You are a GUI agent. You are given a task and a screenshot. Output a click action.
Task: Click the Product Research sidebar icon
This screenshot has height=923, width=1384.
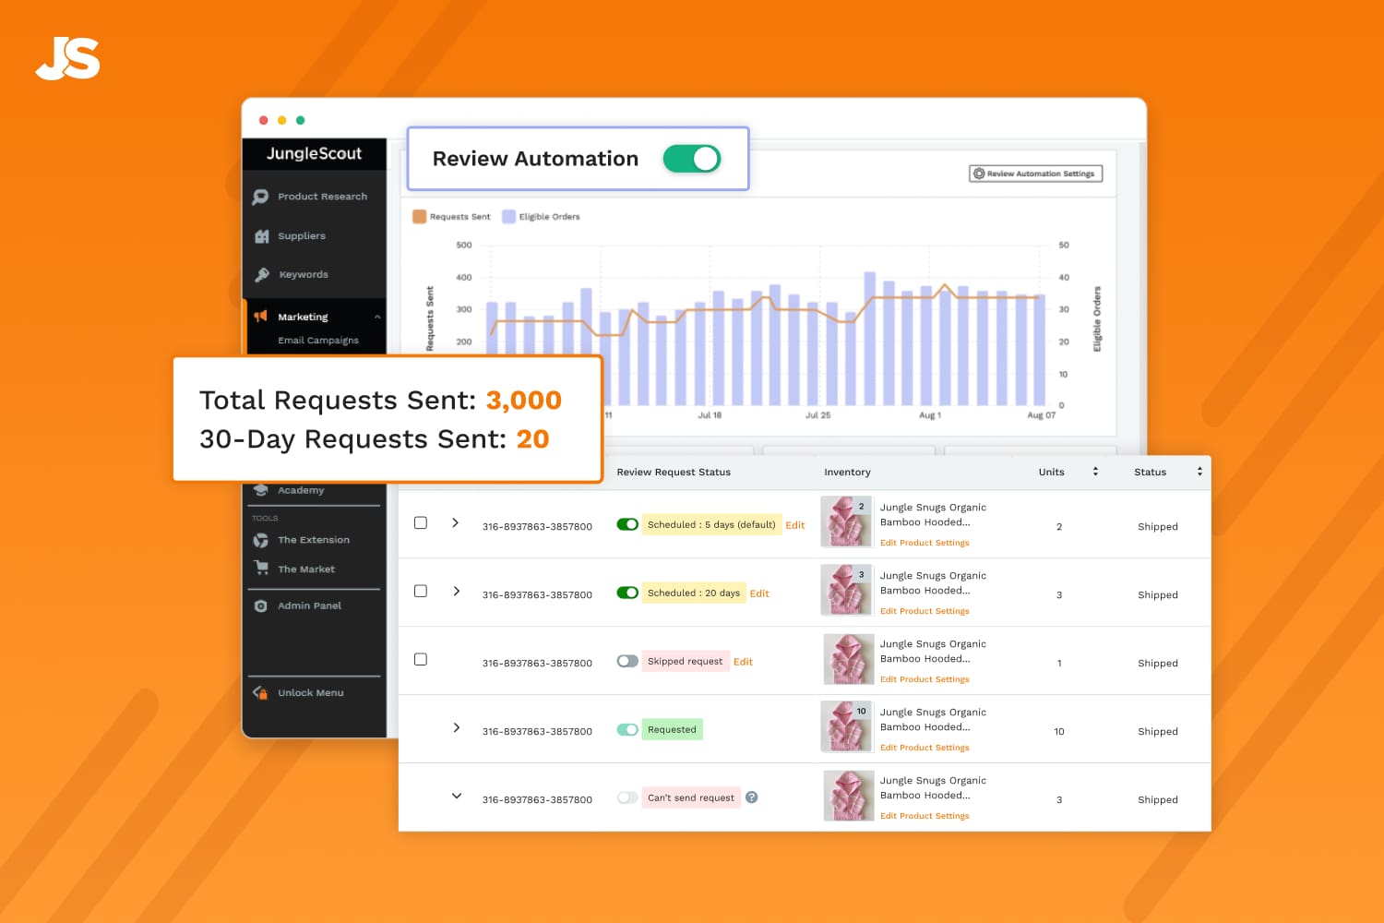[261, 197]
